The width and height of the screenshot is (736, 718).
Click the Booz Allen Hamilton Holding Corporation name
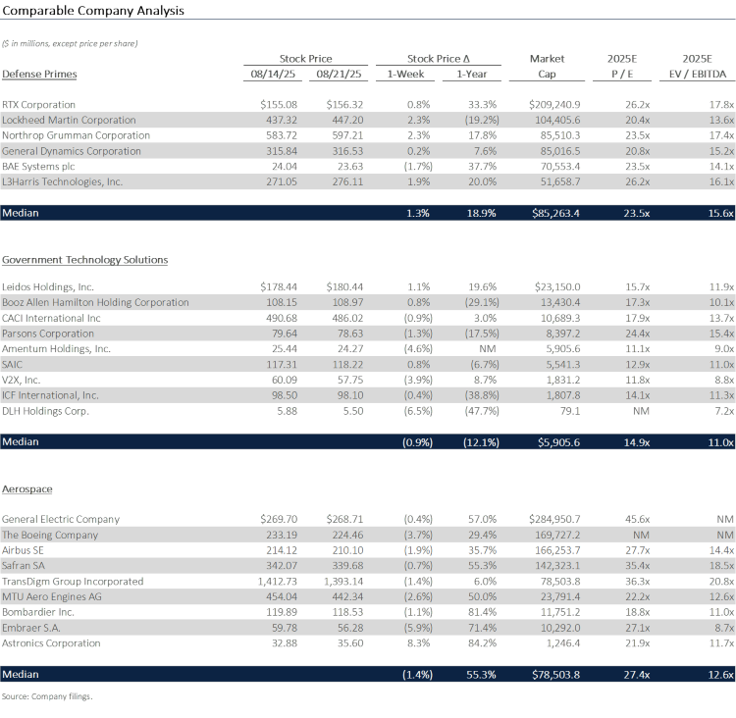pos(95,302)
